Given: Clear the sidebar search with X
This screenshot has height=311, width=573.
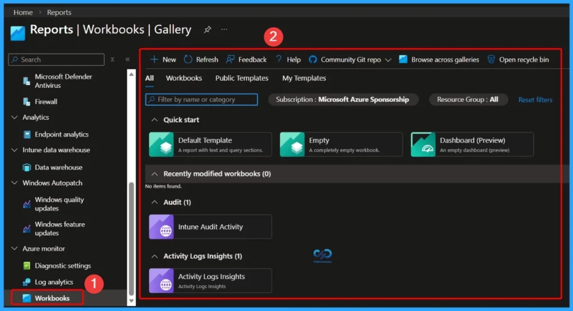Looking at the screenshot, I should pyautogui.click(x=112, y=59).
